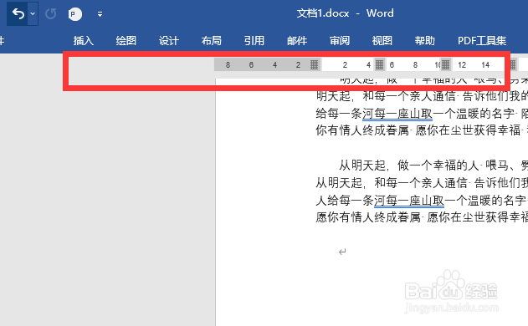The height and width of the screenshot is (326, 528).
Task: Click line starting 你有情人终成眷属
Action: click(422, 130)
